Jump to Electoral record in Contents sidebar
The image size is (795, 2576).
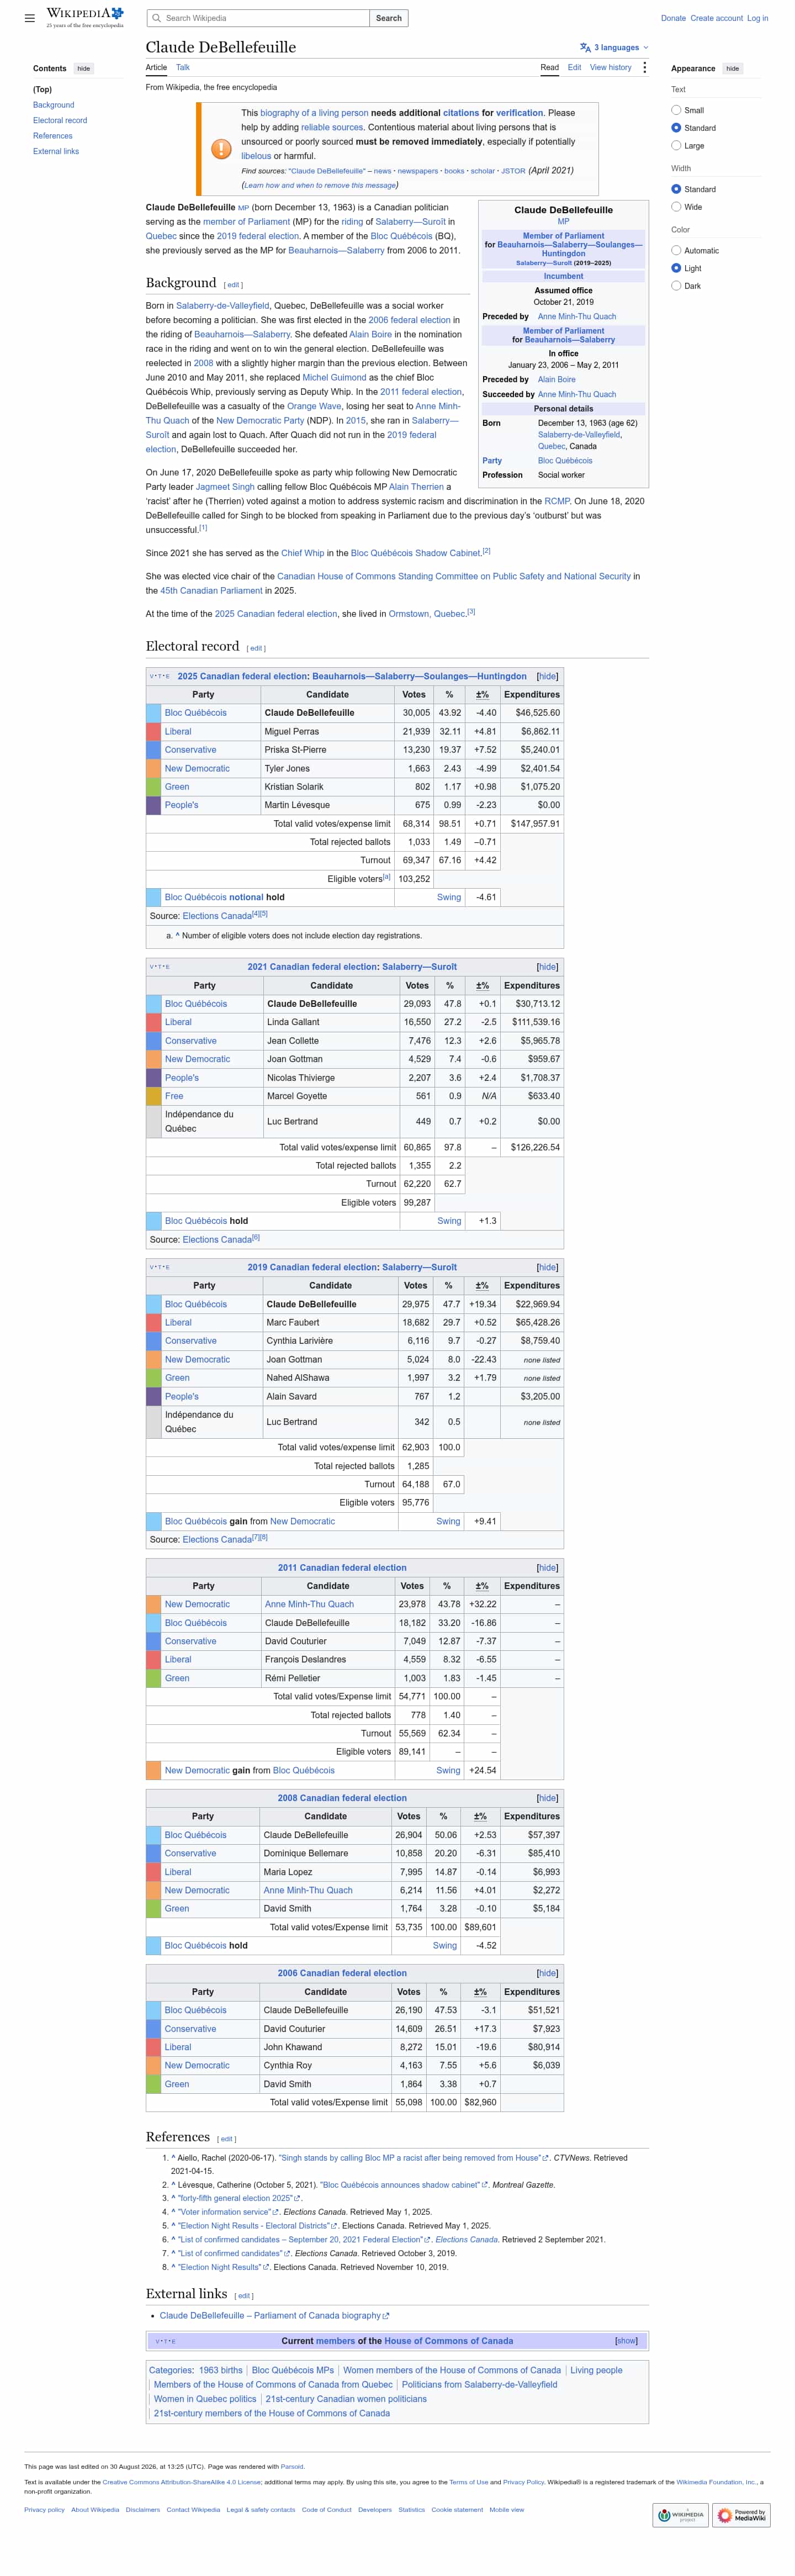(60, 121)
